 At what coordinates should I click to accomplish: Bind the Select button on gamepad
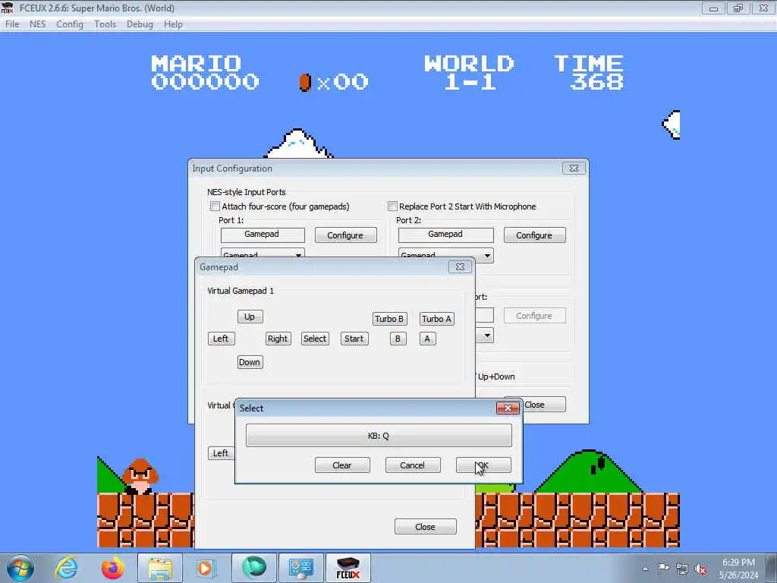tap(315, 339)
